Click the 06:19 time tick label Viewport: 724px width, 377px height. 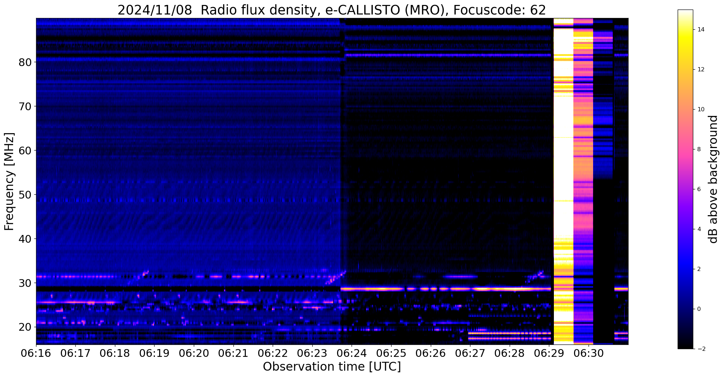(155, 353)
